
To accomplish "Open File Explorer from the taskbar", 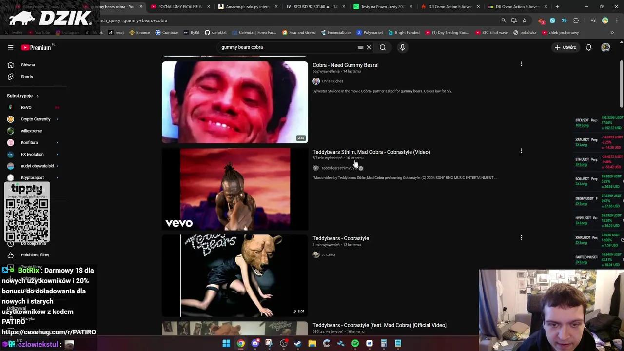I will click(312, 344).
